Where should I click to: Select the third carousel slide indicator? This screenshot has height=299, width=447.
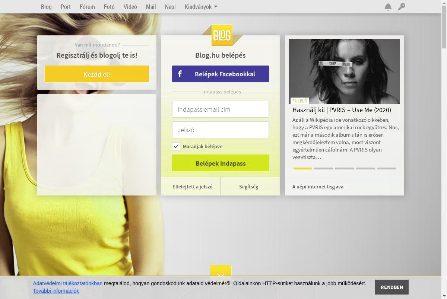345,168
